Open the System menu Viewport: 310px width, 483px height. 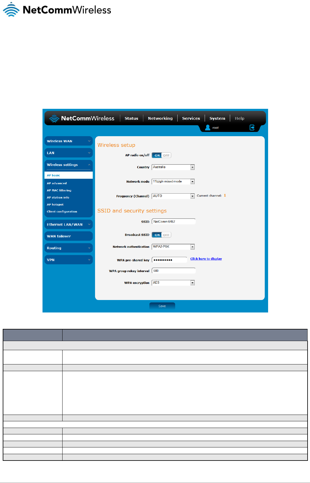tap(217, 118)
